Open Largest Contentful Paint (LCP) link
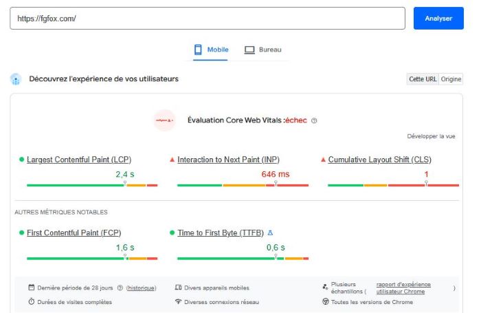This screenshot has width=481, height=313. tap(79, 160)
